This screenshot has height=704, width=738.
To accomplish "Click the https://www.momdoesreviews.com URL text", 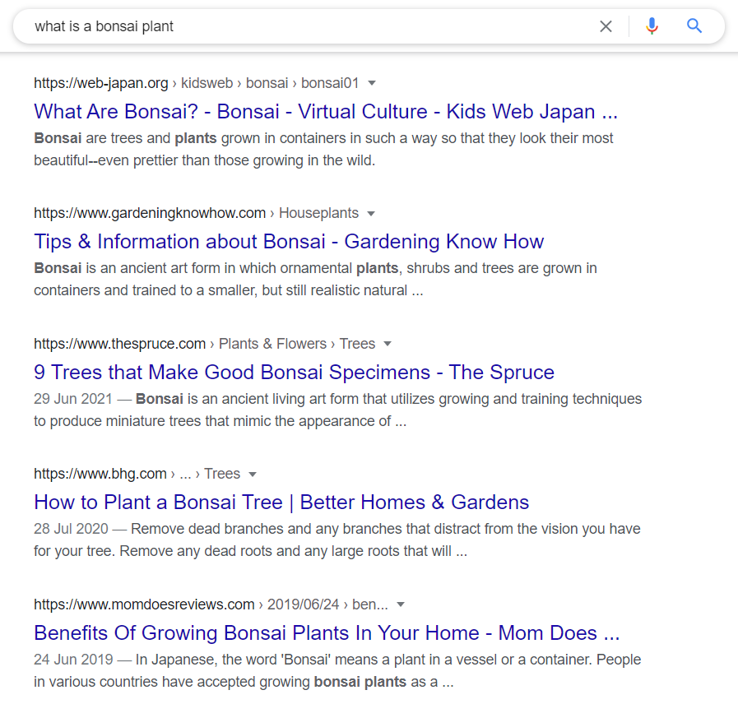I will click(x=144, y=604).
